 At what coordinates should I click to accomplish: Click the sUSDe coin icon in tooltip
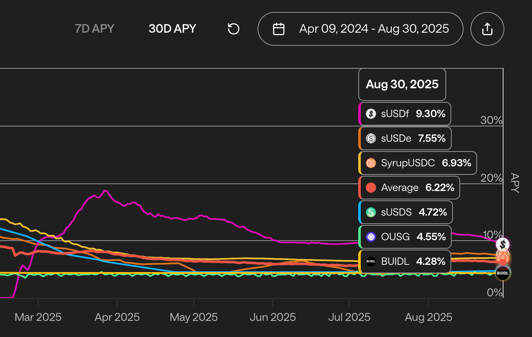click(371, 138)
